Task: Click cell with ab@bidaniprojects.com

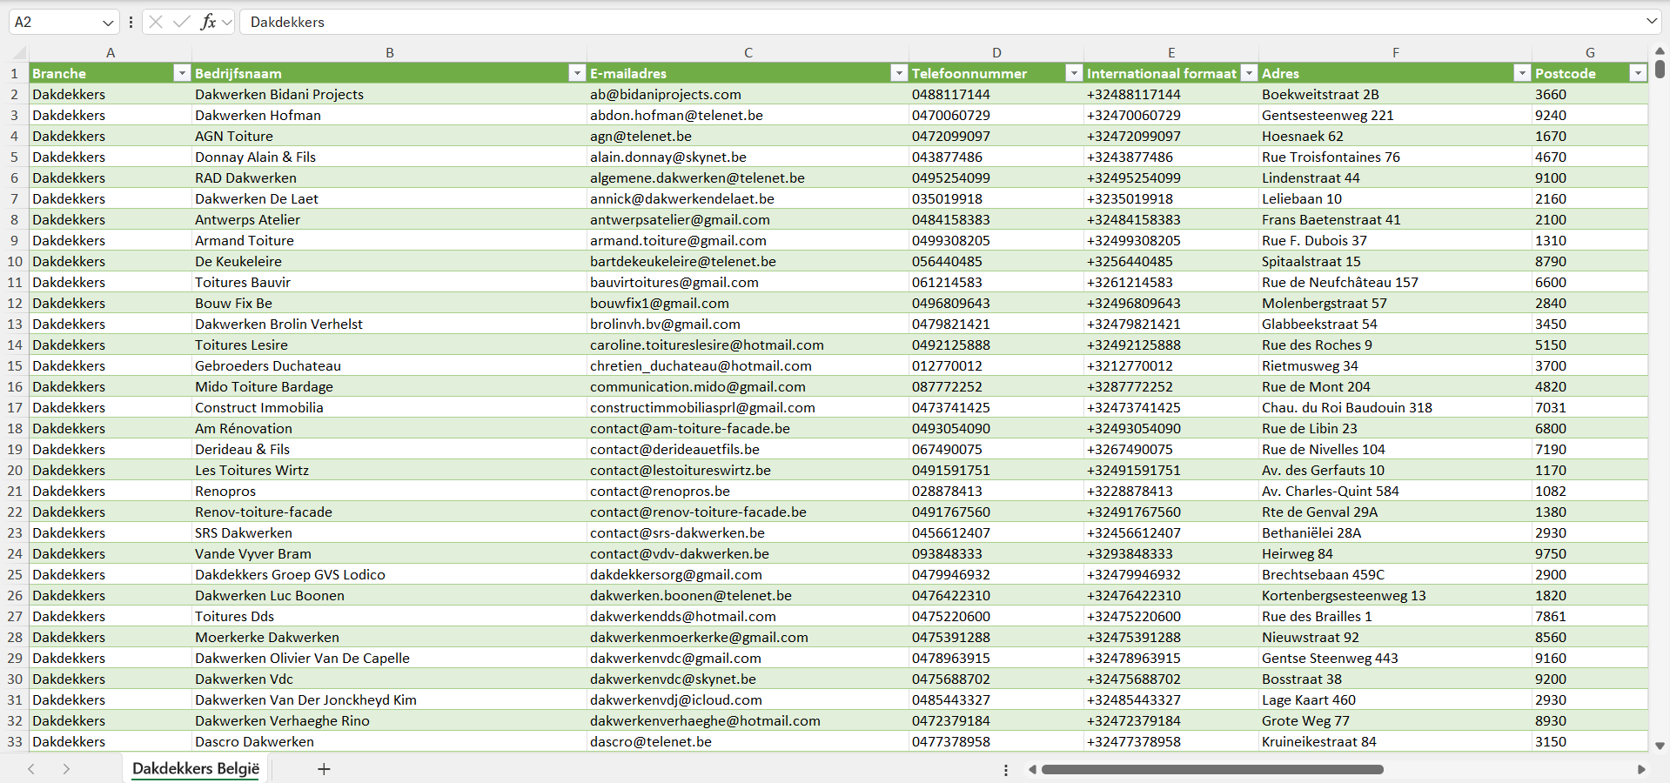Action: tap(665, 94)
